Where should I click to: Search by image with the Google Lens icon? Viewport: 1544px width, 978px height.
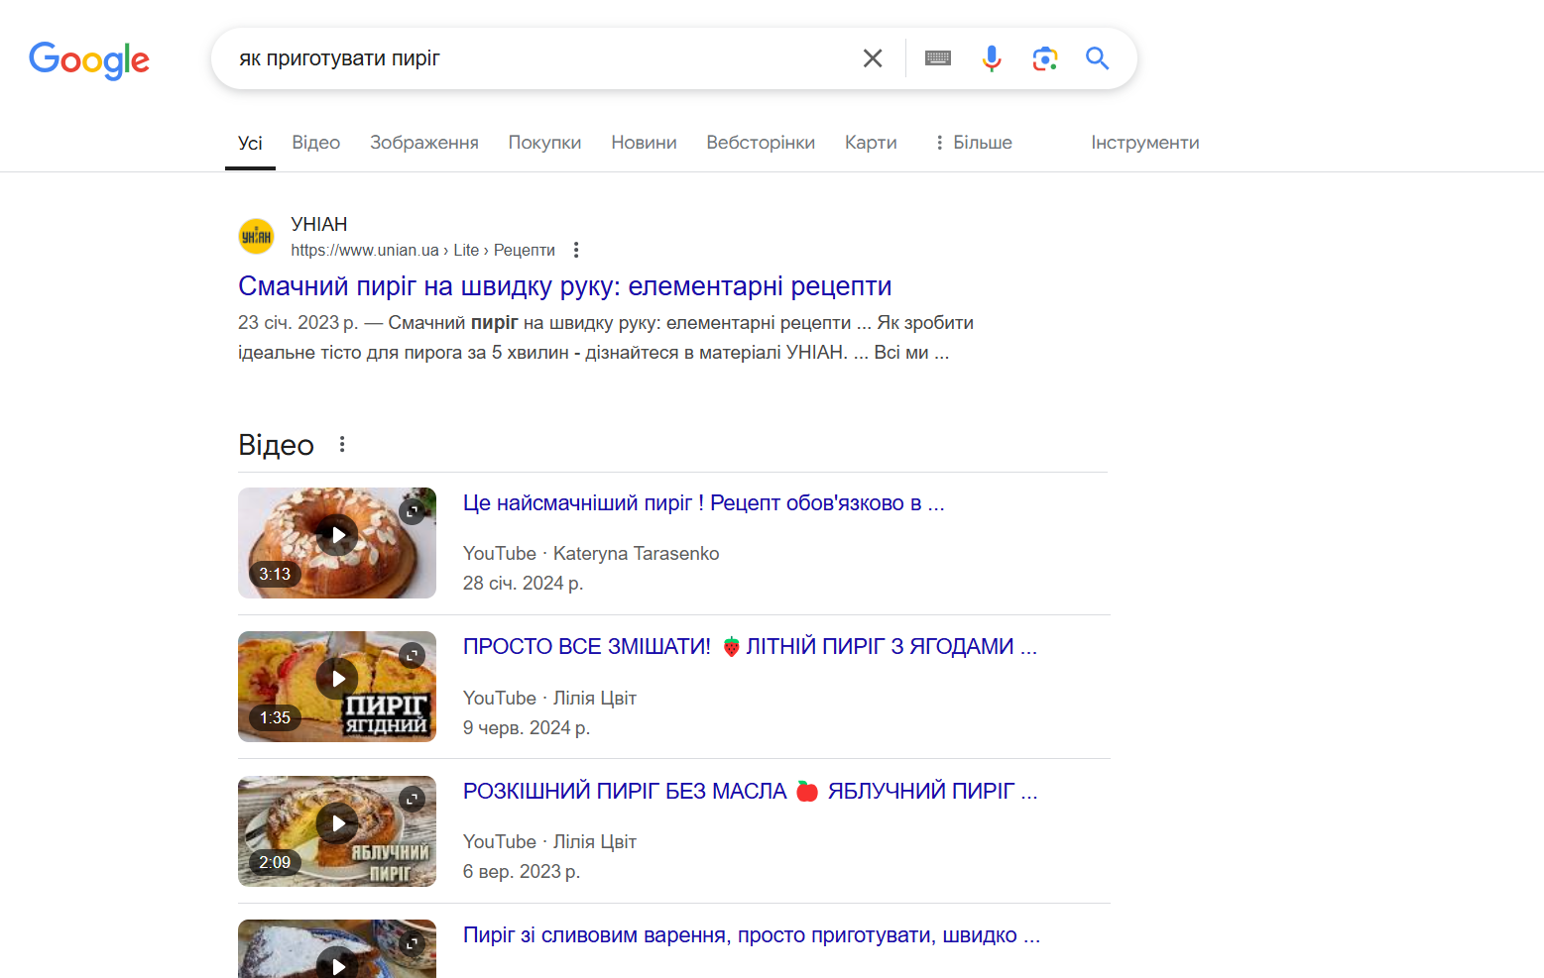pyautogui.click(x=1045, y=58)
